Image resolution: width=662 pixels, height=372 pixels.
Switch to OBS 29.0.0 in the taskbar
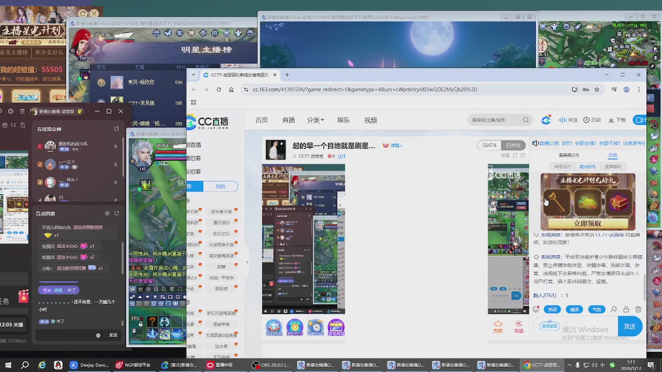point(270,365)
